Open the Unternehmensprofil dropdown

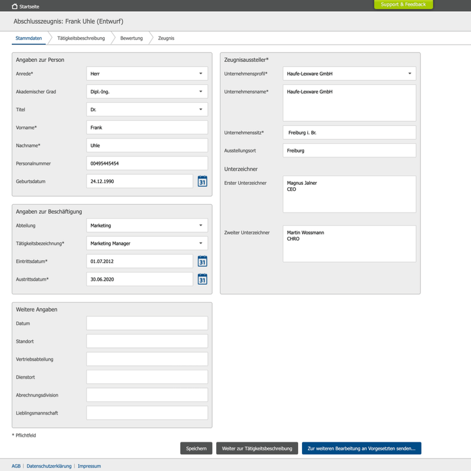(x=349, y=73)
